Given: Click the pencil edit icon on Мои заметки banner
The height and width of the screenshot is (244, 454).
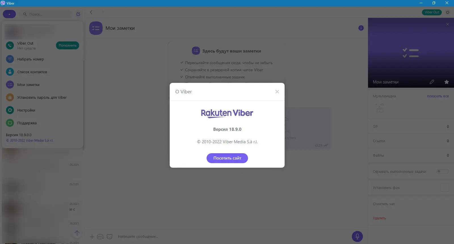Looking at the screenshot, I should 432,82.
